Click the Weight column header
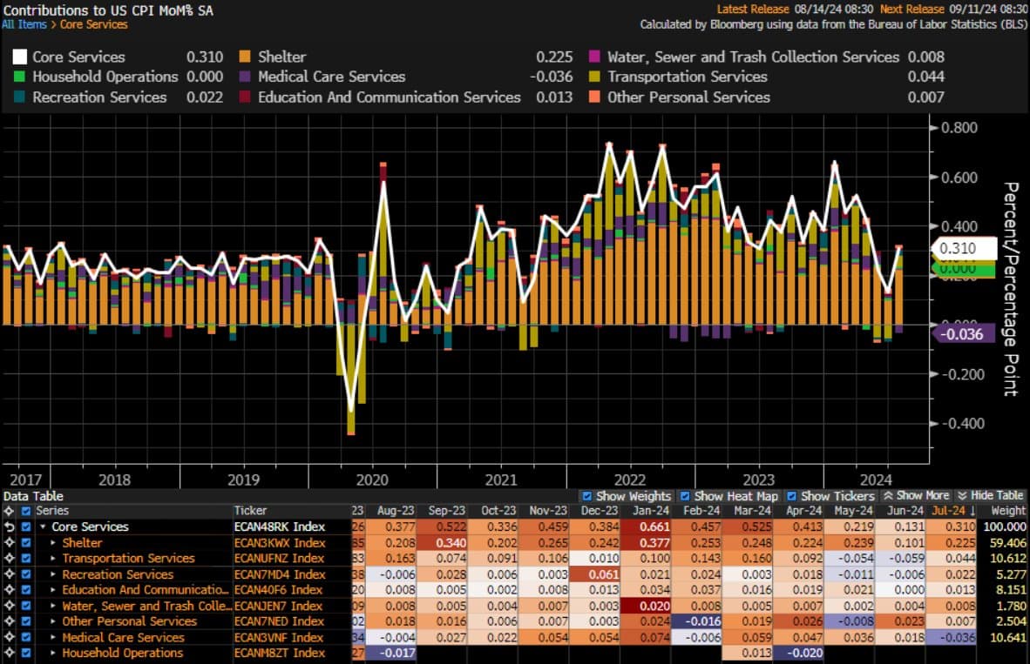 click(x=1008, y=511)
